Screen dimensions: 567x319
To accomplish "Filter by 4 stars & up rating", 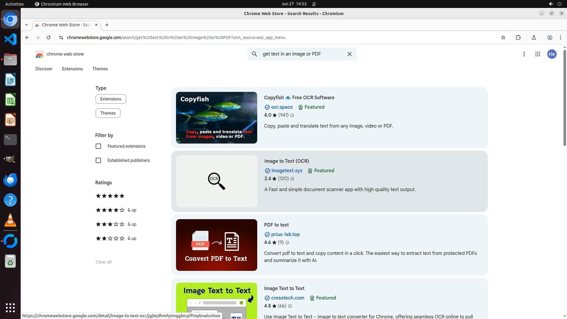I will pyautogui.click(x=116, y=210).
